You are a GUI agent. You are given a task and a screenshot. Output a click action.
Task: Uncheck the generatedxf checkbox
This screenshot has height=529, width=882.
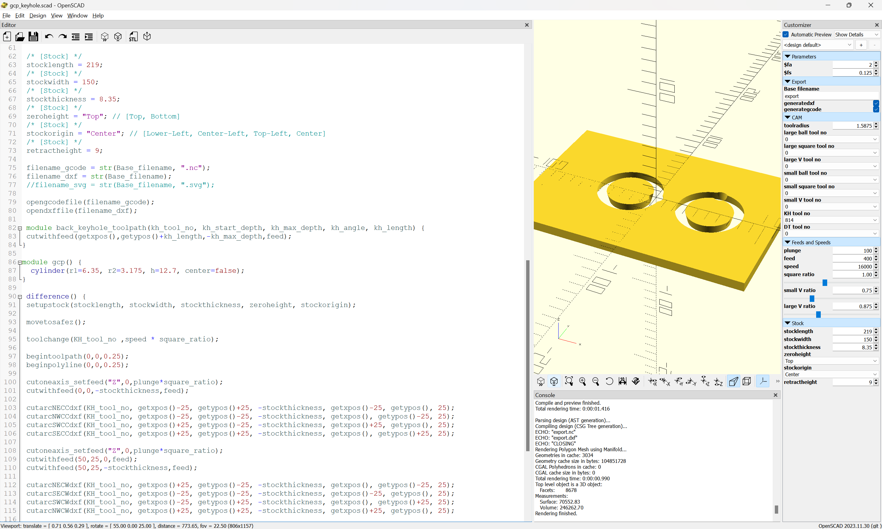(x=876, y=103)
